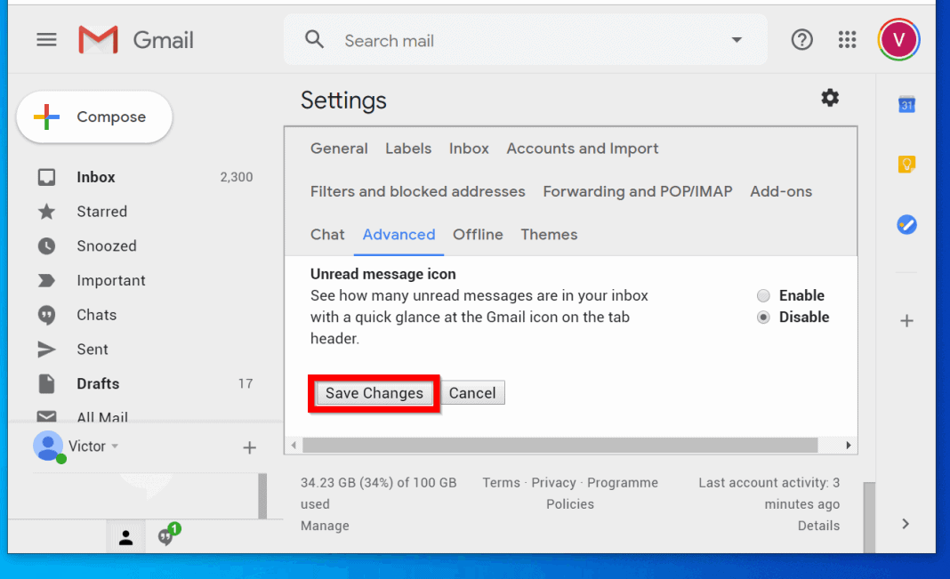Open Google Tasks side panel icon

pyautogui.click(x=906, y=224)
